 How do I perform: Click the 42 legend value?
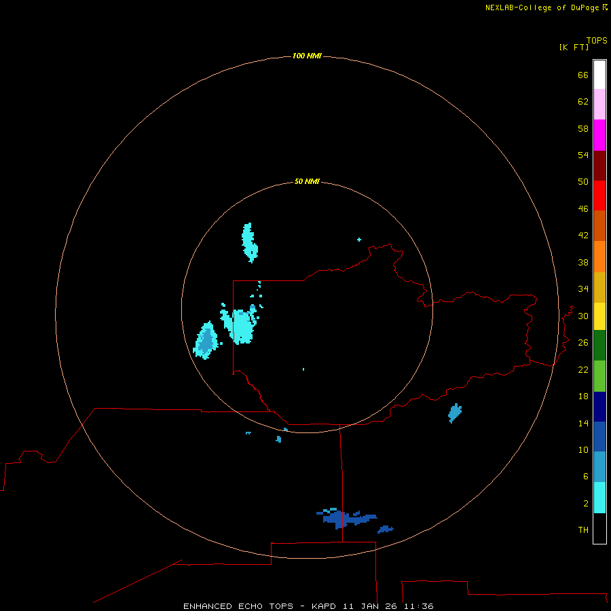583,235
